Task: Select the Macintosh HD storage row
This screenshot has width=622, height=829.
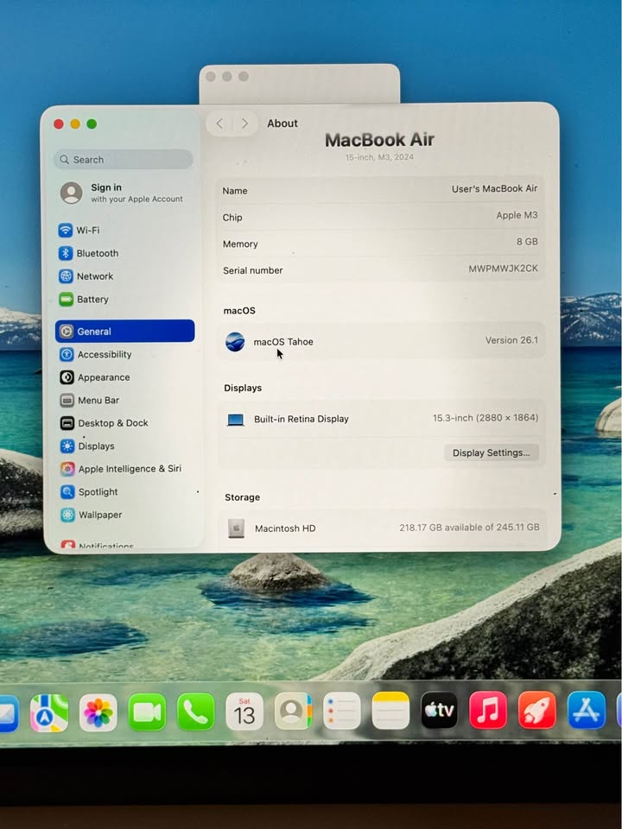Action: (x=381, y=528)
